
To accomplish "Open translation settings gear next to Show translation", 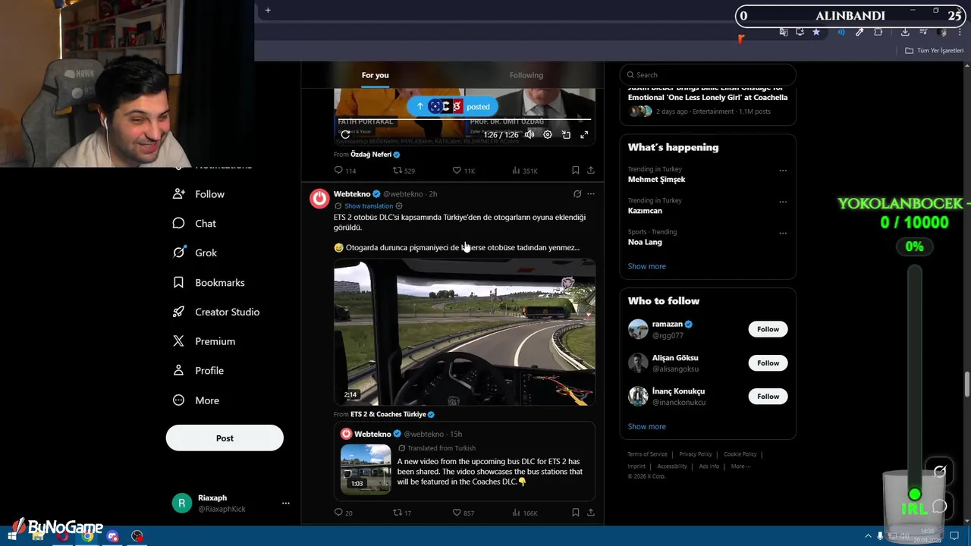I will (x=399, y=206).
